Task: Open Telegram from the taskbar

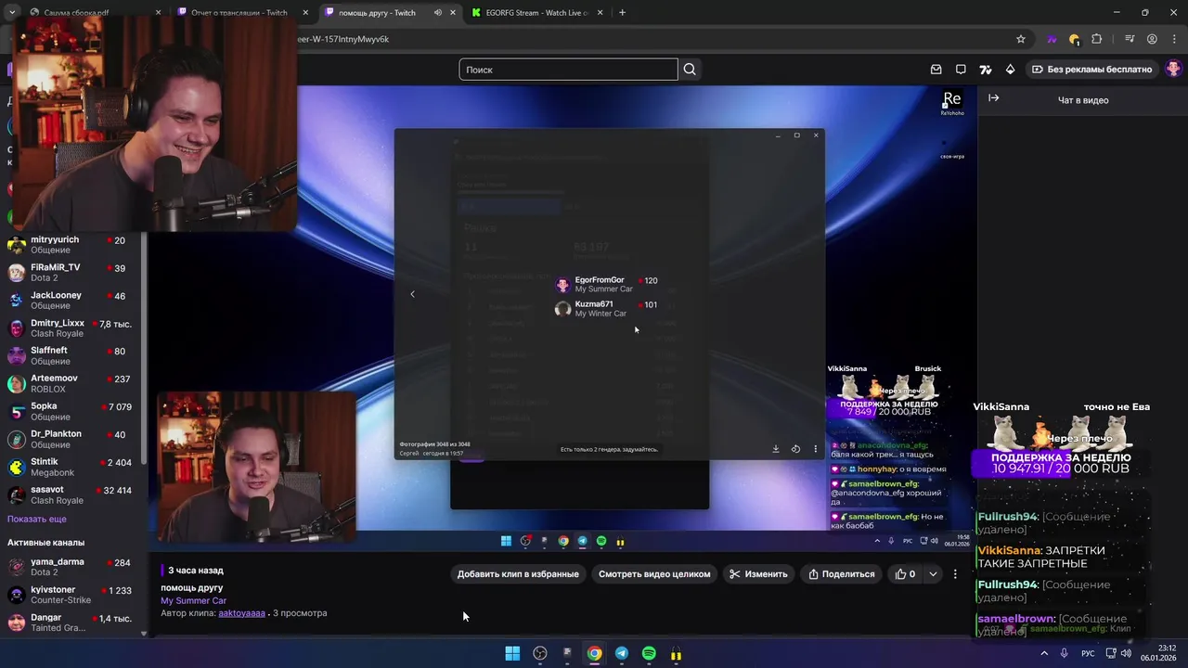Action: click(x=622, y=653)
